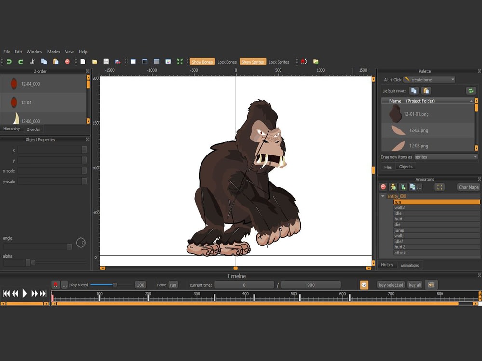The height and width of the screenshot is (361, 482).
Task: Open the Alt+Click 'create bone' dropdown
Action: pos(429,79)
